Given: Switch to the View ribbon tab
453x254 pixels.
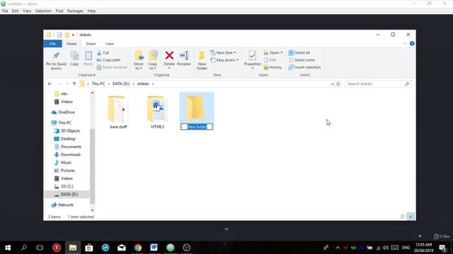Looking at the screenshot, I should click(110, 44).
